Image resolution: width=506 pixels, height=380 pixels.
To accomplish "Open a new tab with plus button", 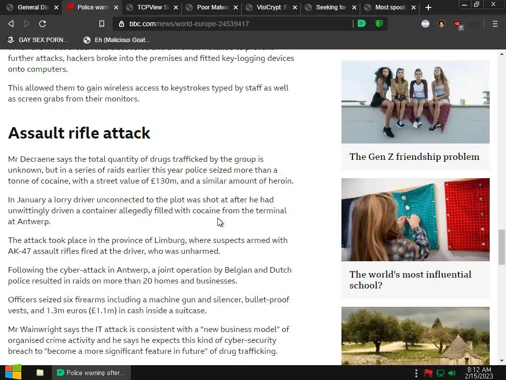I will 428,7.
